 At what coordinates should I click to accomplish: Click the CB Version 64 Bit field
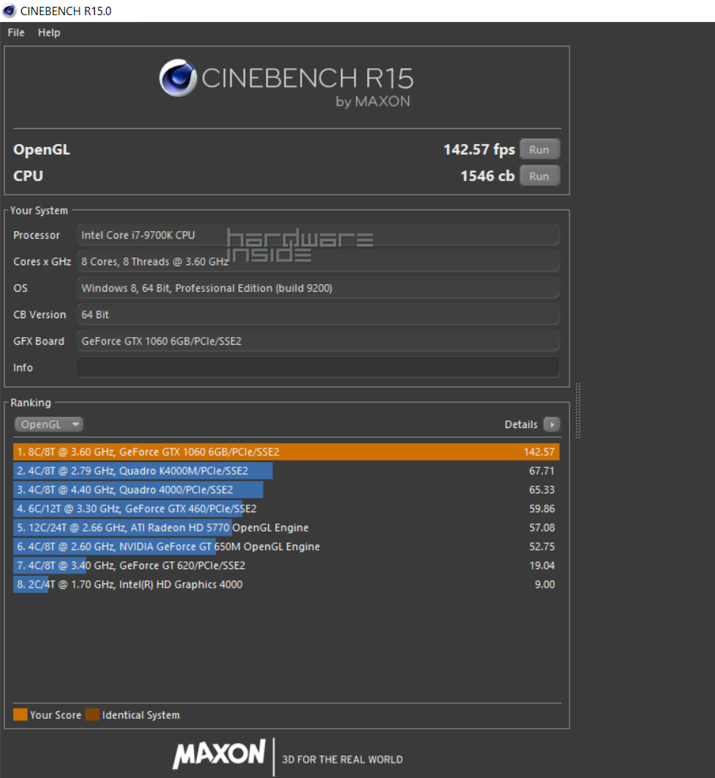(x=318, y=314)
